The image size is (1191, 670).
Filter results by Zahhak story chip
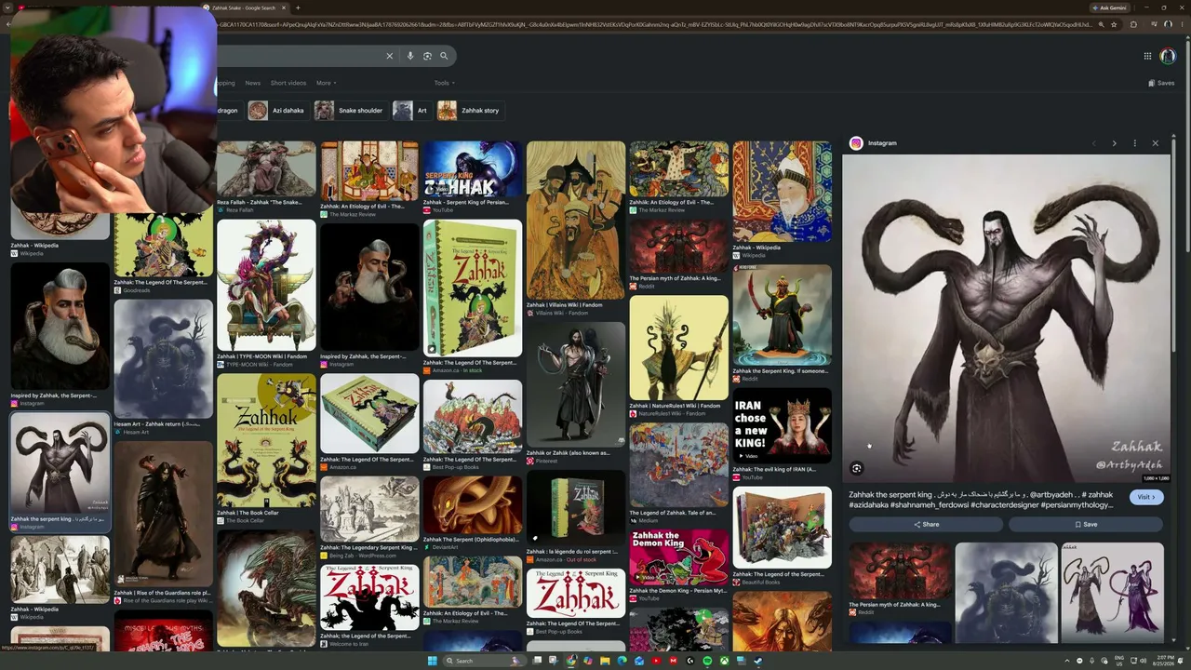471,111
